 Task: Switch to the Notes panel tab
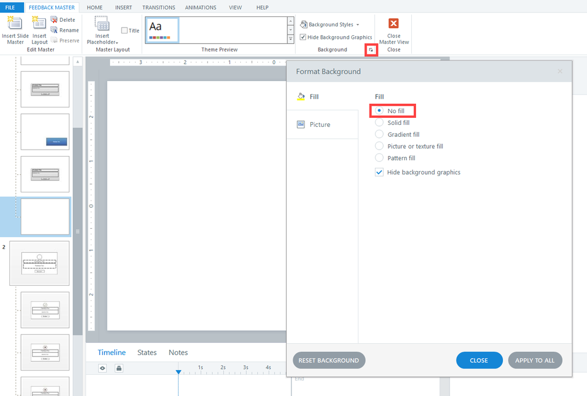coord(178,352)
